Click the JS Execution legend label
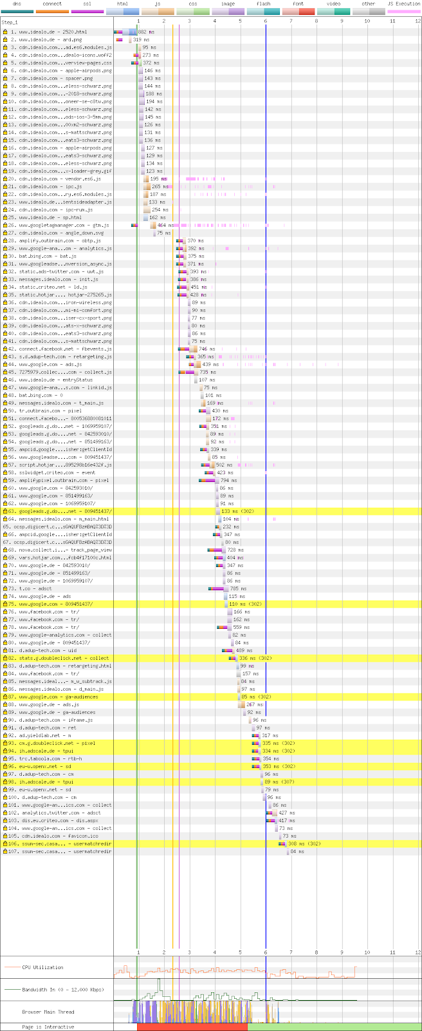Screen dimensions: 422x1031 404,4
